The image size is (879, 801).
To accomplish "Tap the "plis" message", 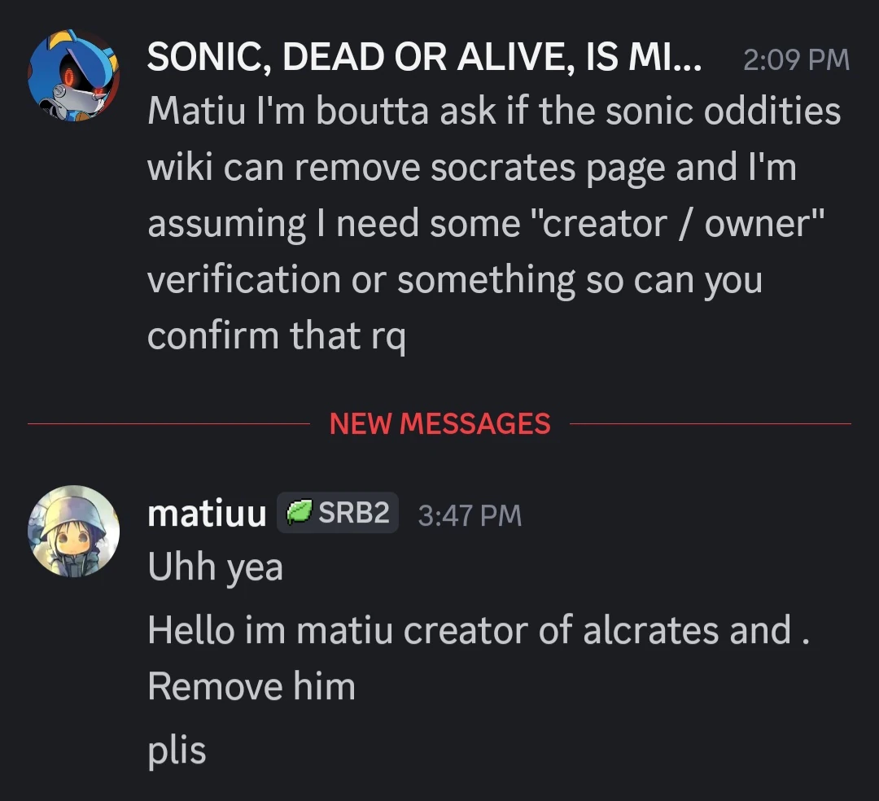I will pos(177,749).
